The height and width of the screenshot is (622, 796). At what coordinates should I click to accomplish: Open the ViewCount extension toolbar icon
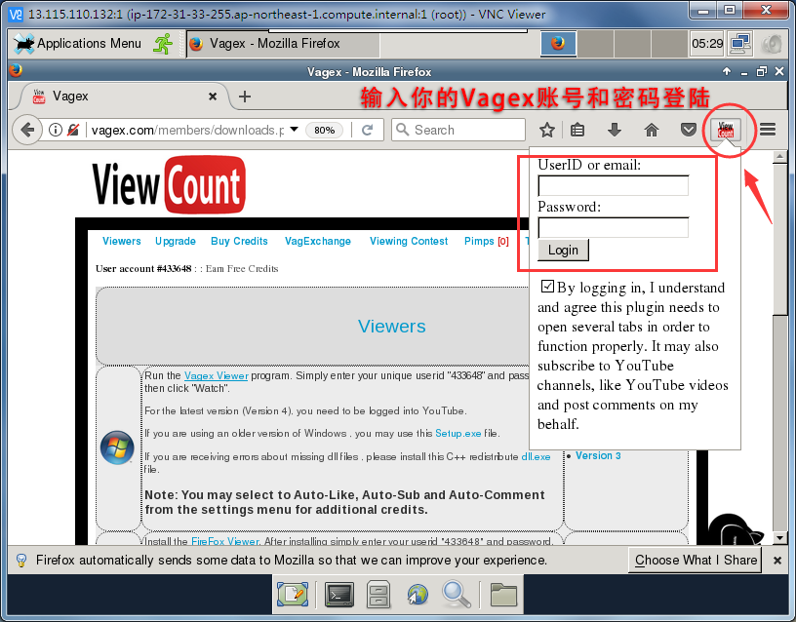pos(726,130)
